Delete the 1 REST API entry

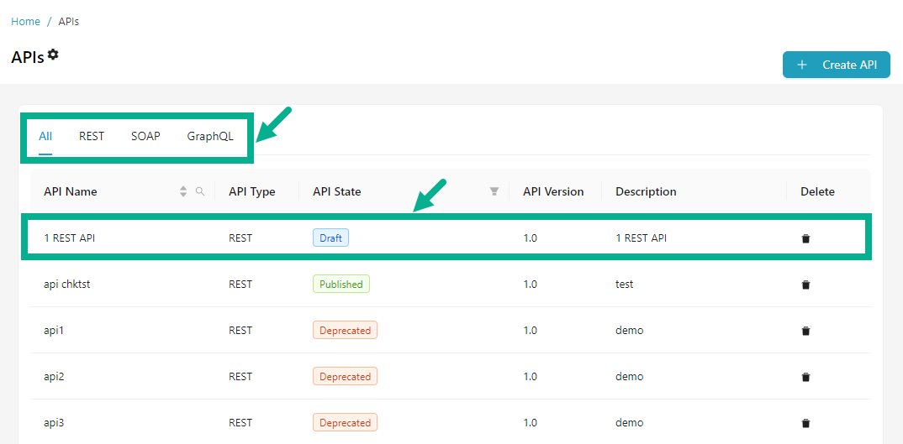click(x=805, y=238)
